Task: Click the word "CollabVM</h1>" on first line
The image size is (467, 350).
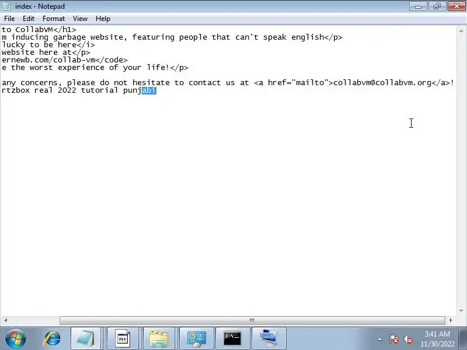Action: (x=46, y=30)
